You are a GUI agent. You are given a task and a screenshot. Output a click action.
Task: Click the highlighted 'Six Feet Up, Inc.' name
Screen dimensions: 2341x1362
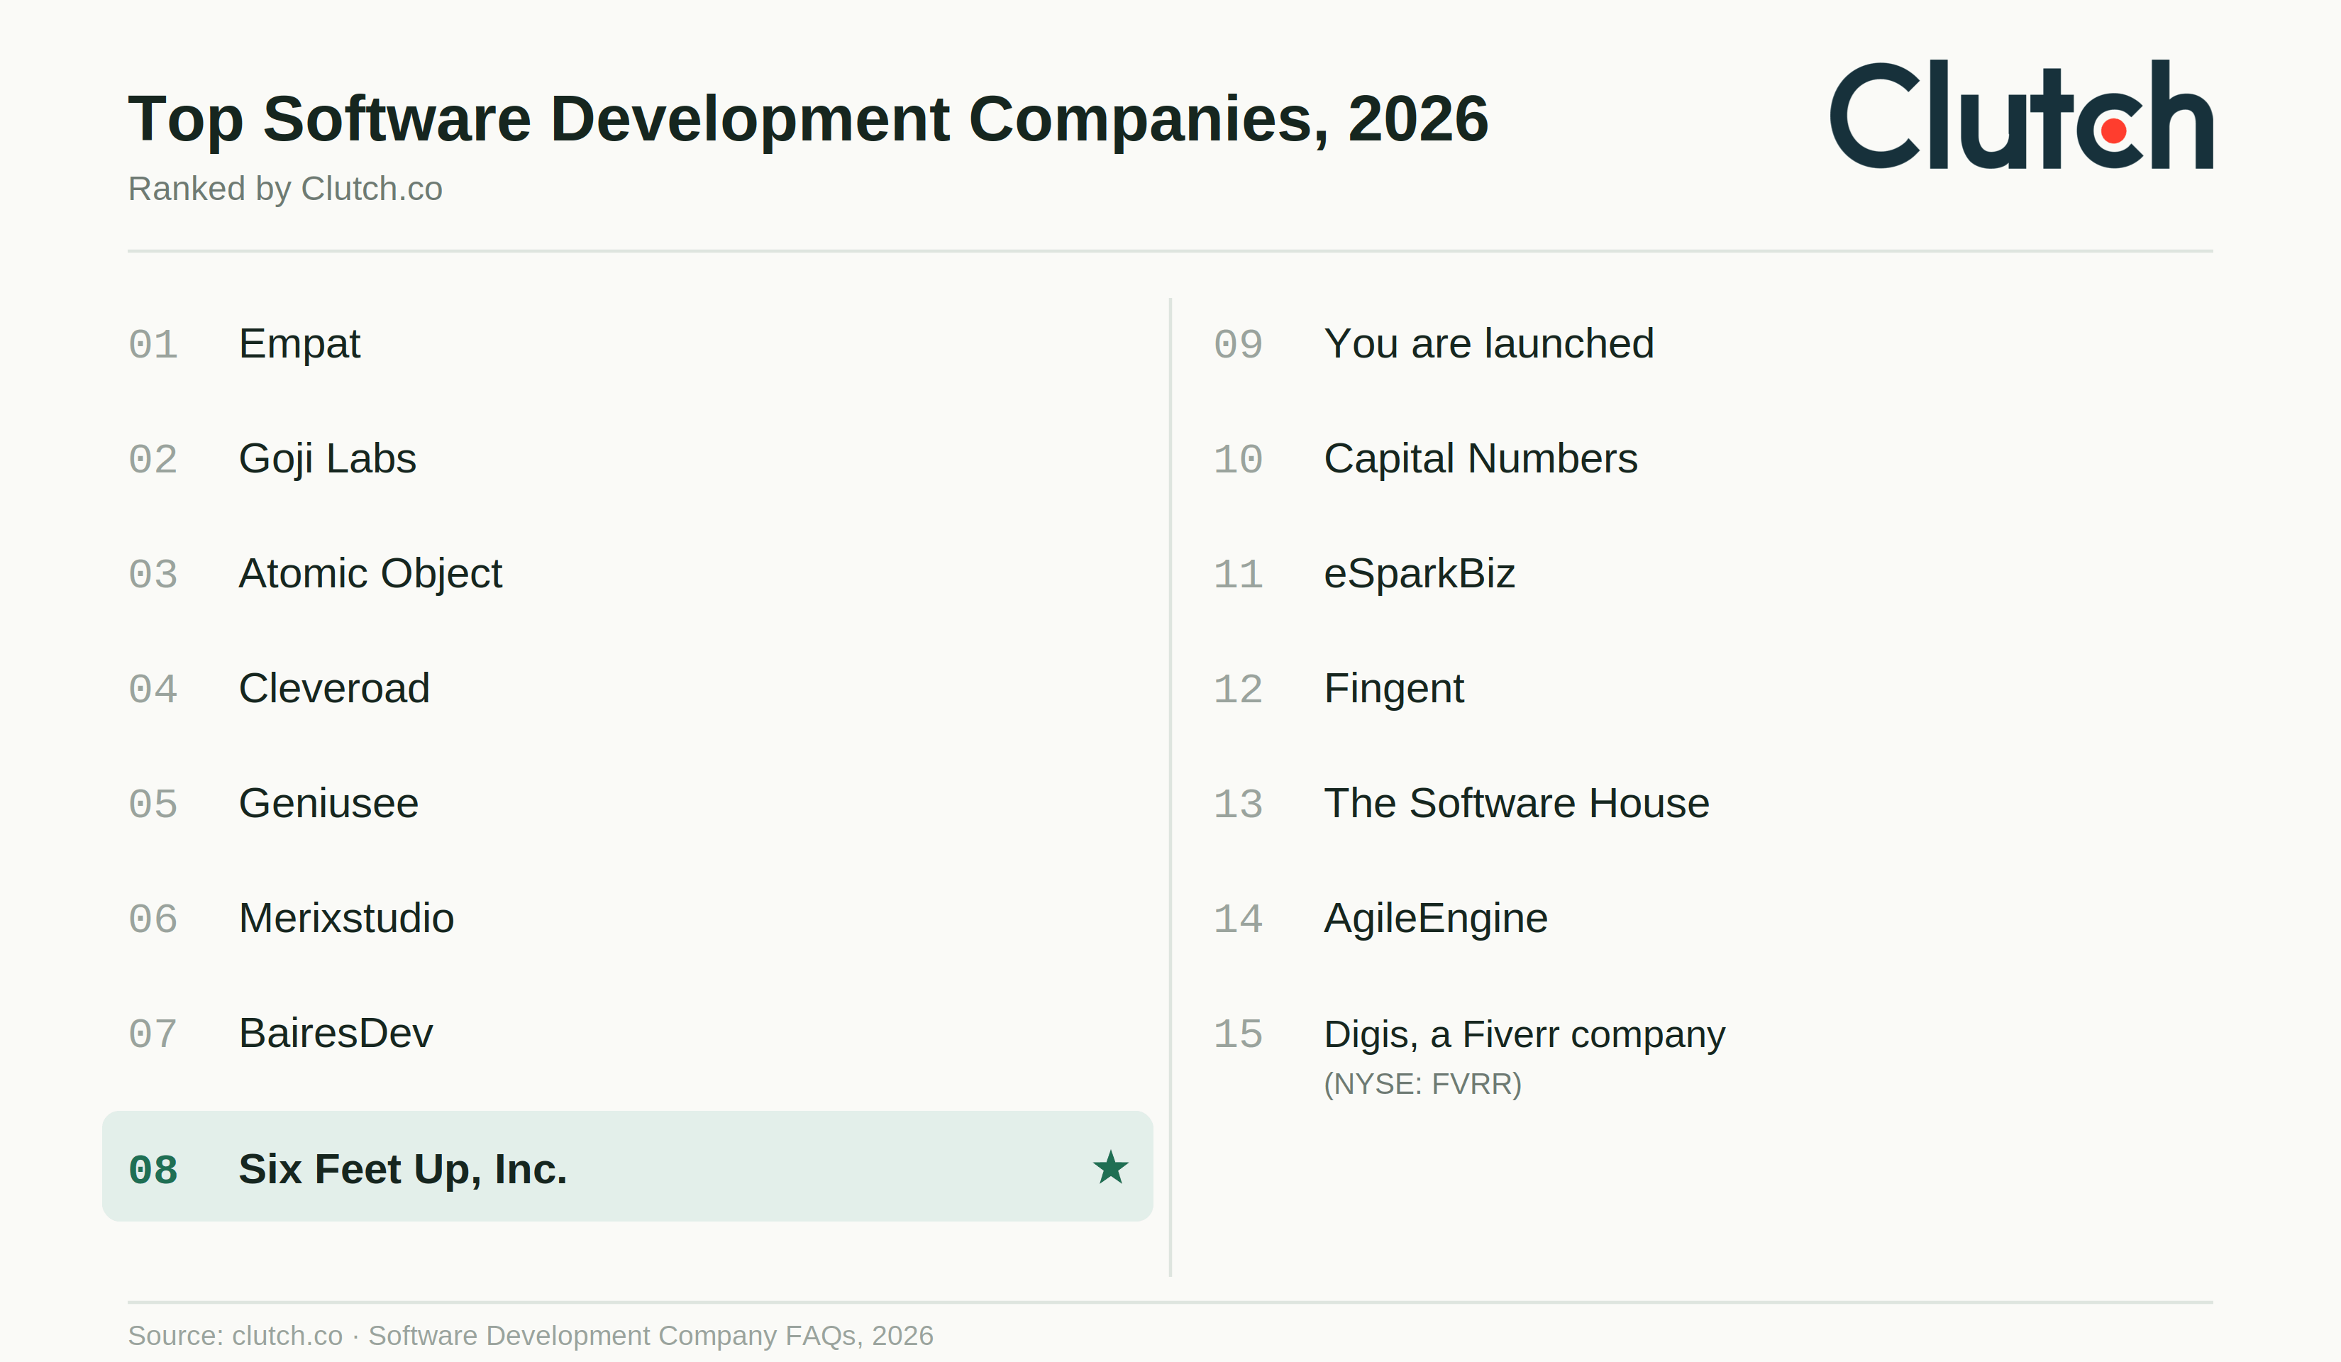(x=402, y=1170)
